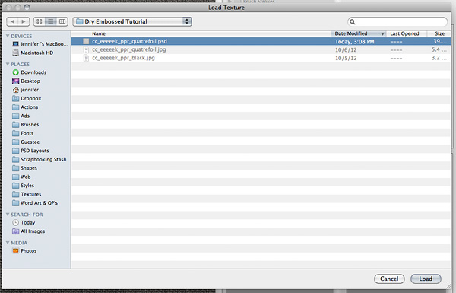Open the Textures folder in the sidebar

(27, 194)
